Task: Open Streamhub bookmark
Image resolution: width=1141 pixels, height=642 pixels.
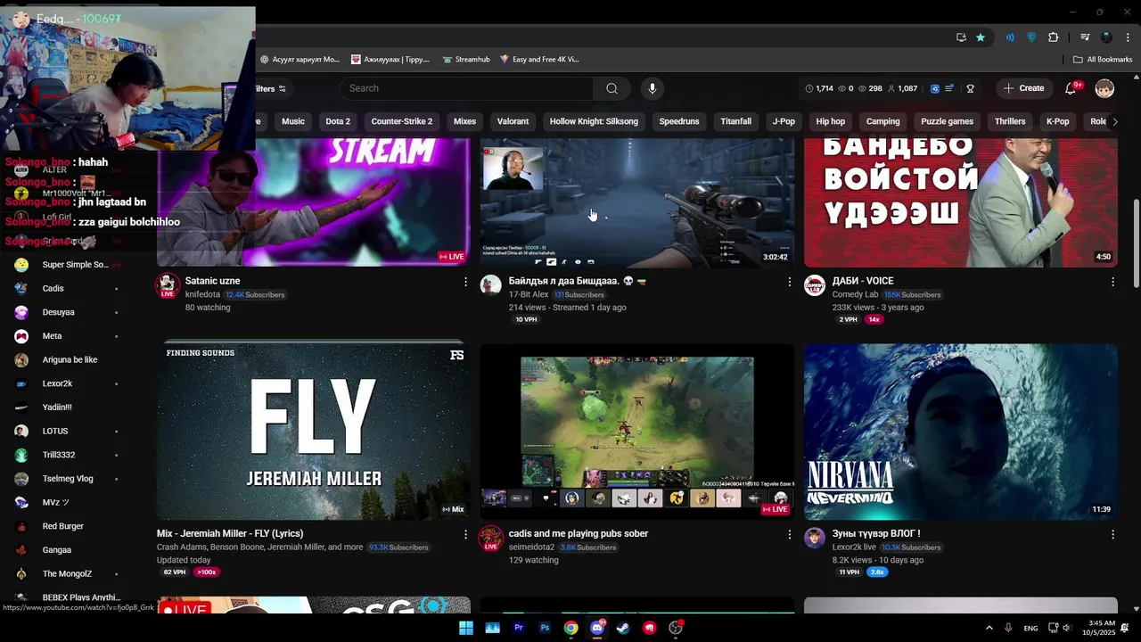Action: pos(465,60)
